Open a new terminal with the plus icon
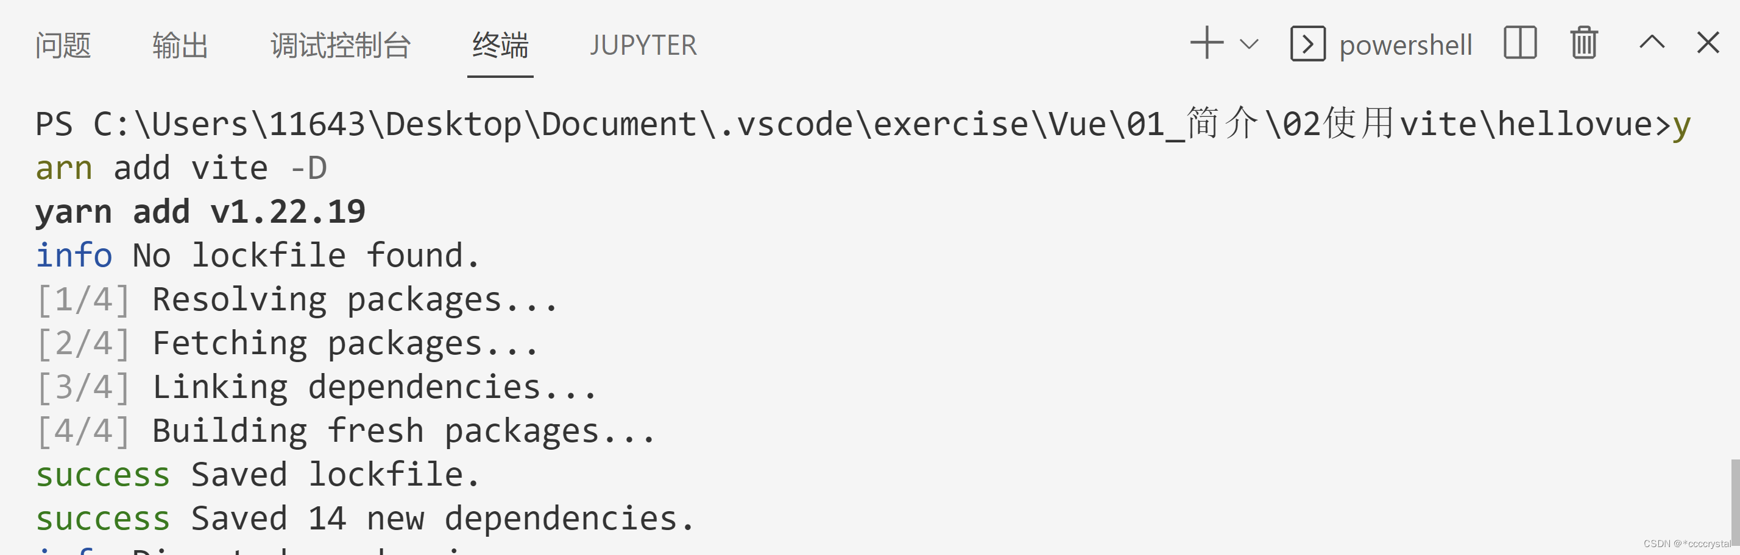1740x555 pixels. coord(1206,43)
